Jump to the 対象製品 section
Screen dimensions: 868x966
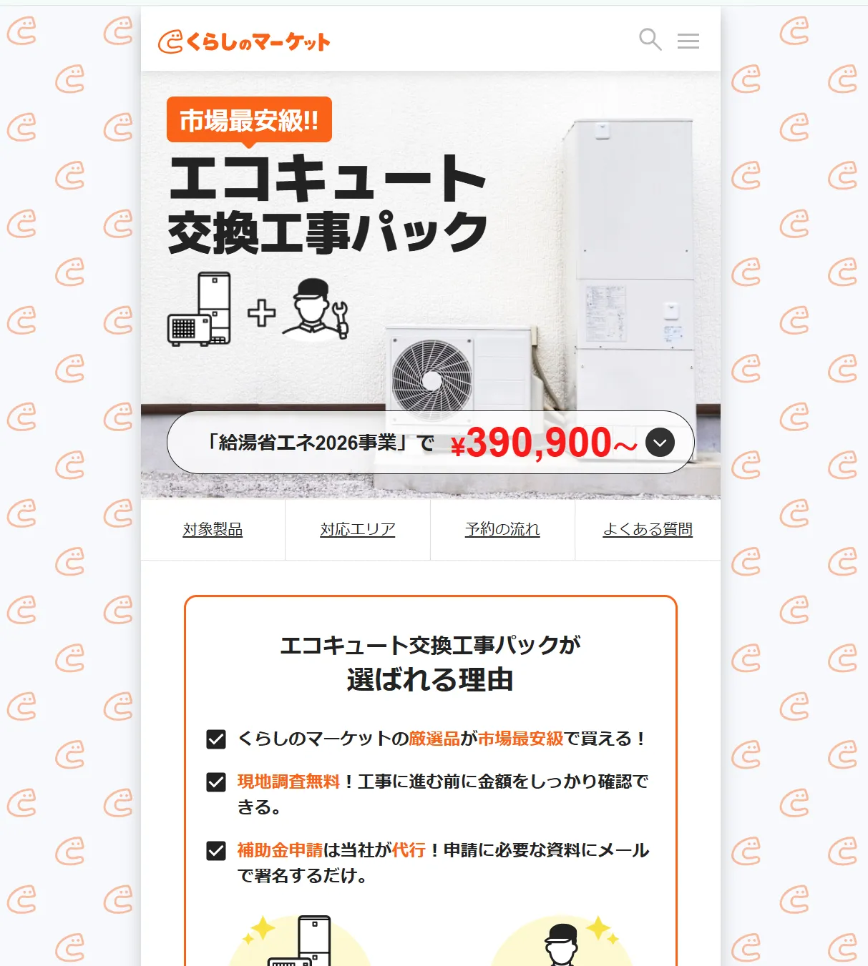[x=213, y=530]
